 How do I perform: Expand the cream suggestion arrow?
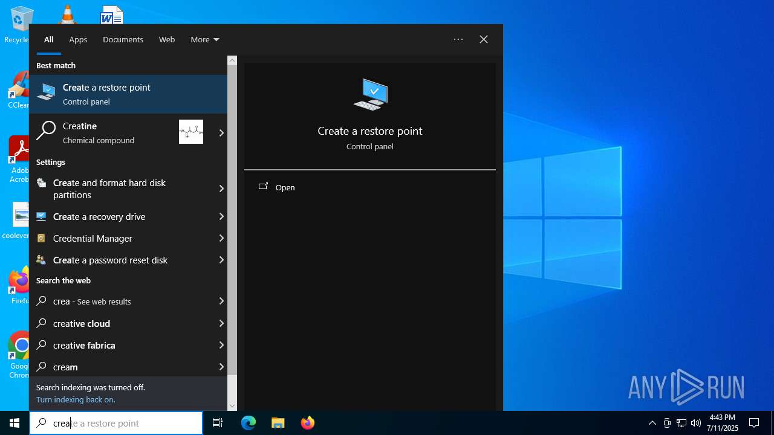[x=221, y=367]
